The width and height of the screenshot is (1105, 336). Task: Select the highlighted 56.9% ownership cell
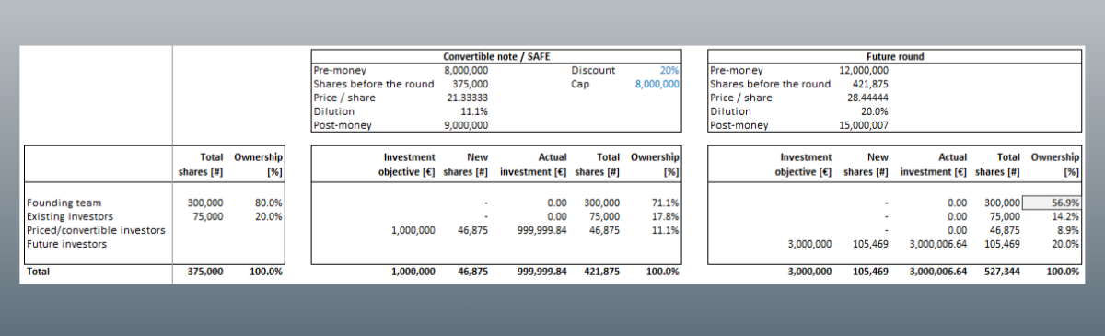1053,203
